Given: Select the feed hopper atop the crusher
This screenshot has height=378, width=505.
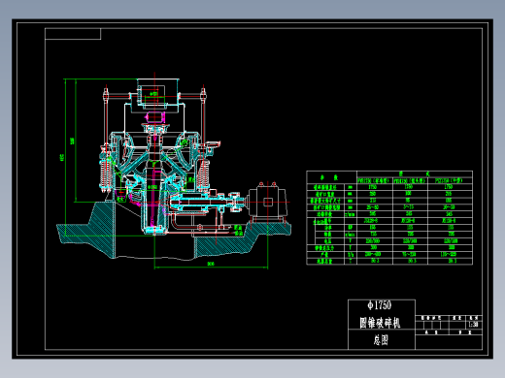Looking at the screenshot, I should (x=157, y=91).
